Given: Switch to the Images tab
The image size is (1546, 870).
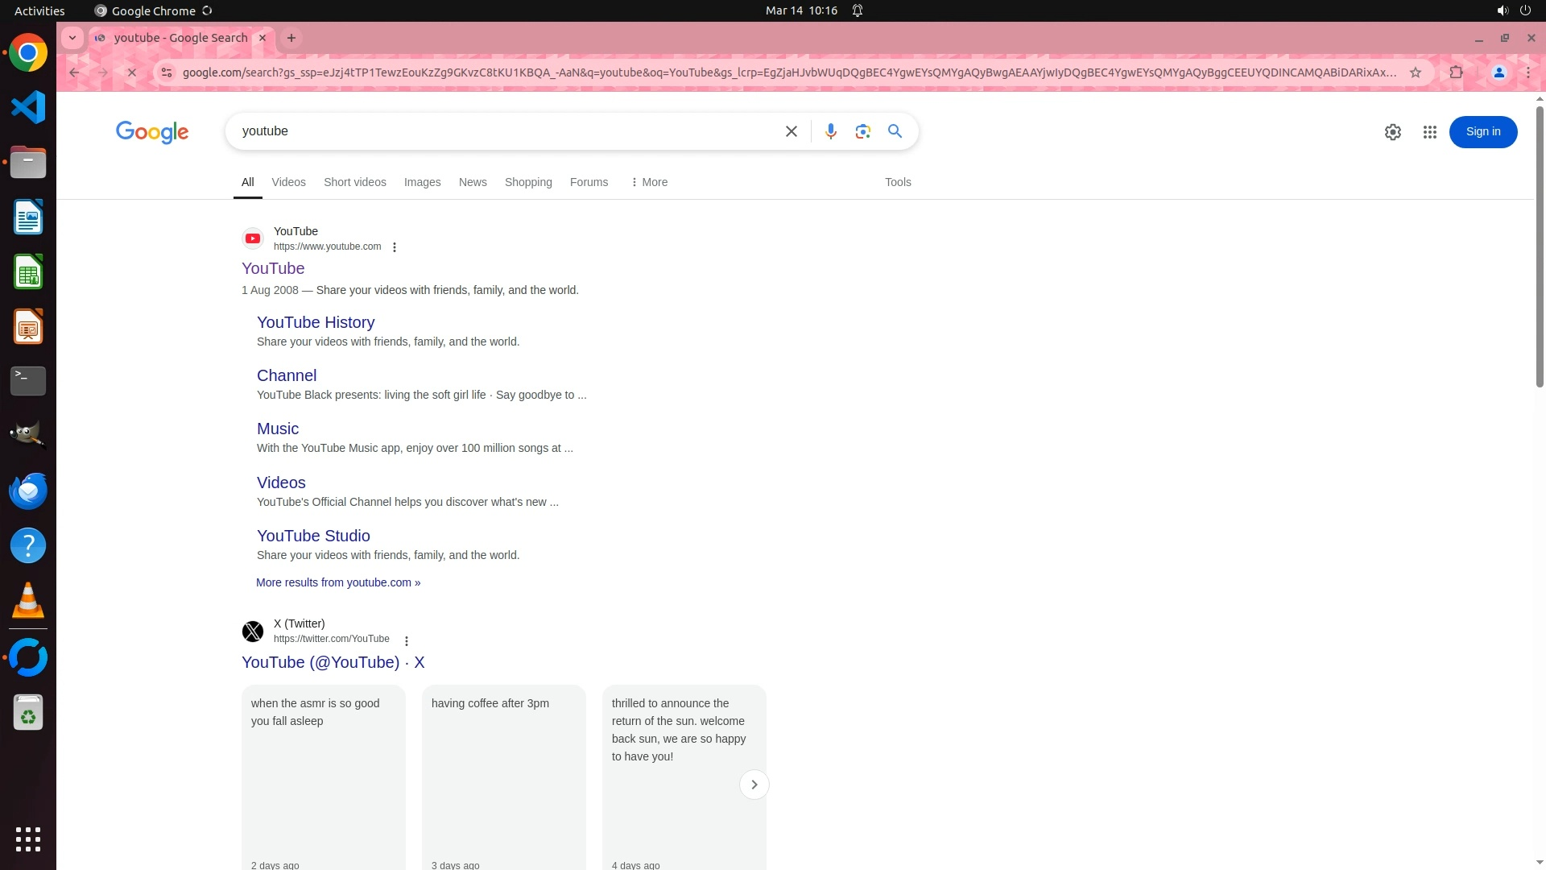Looking at the screenshot, I should tap(422, 182).
